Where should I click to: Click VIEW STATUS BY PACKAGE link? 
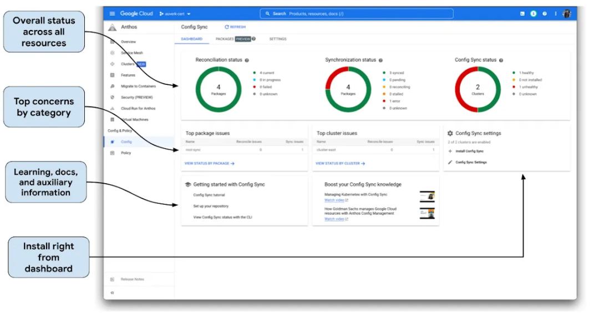pyautogui.click(x=209, y=164)
